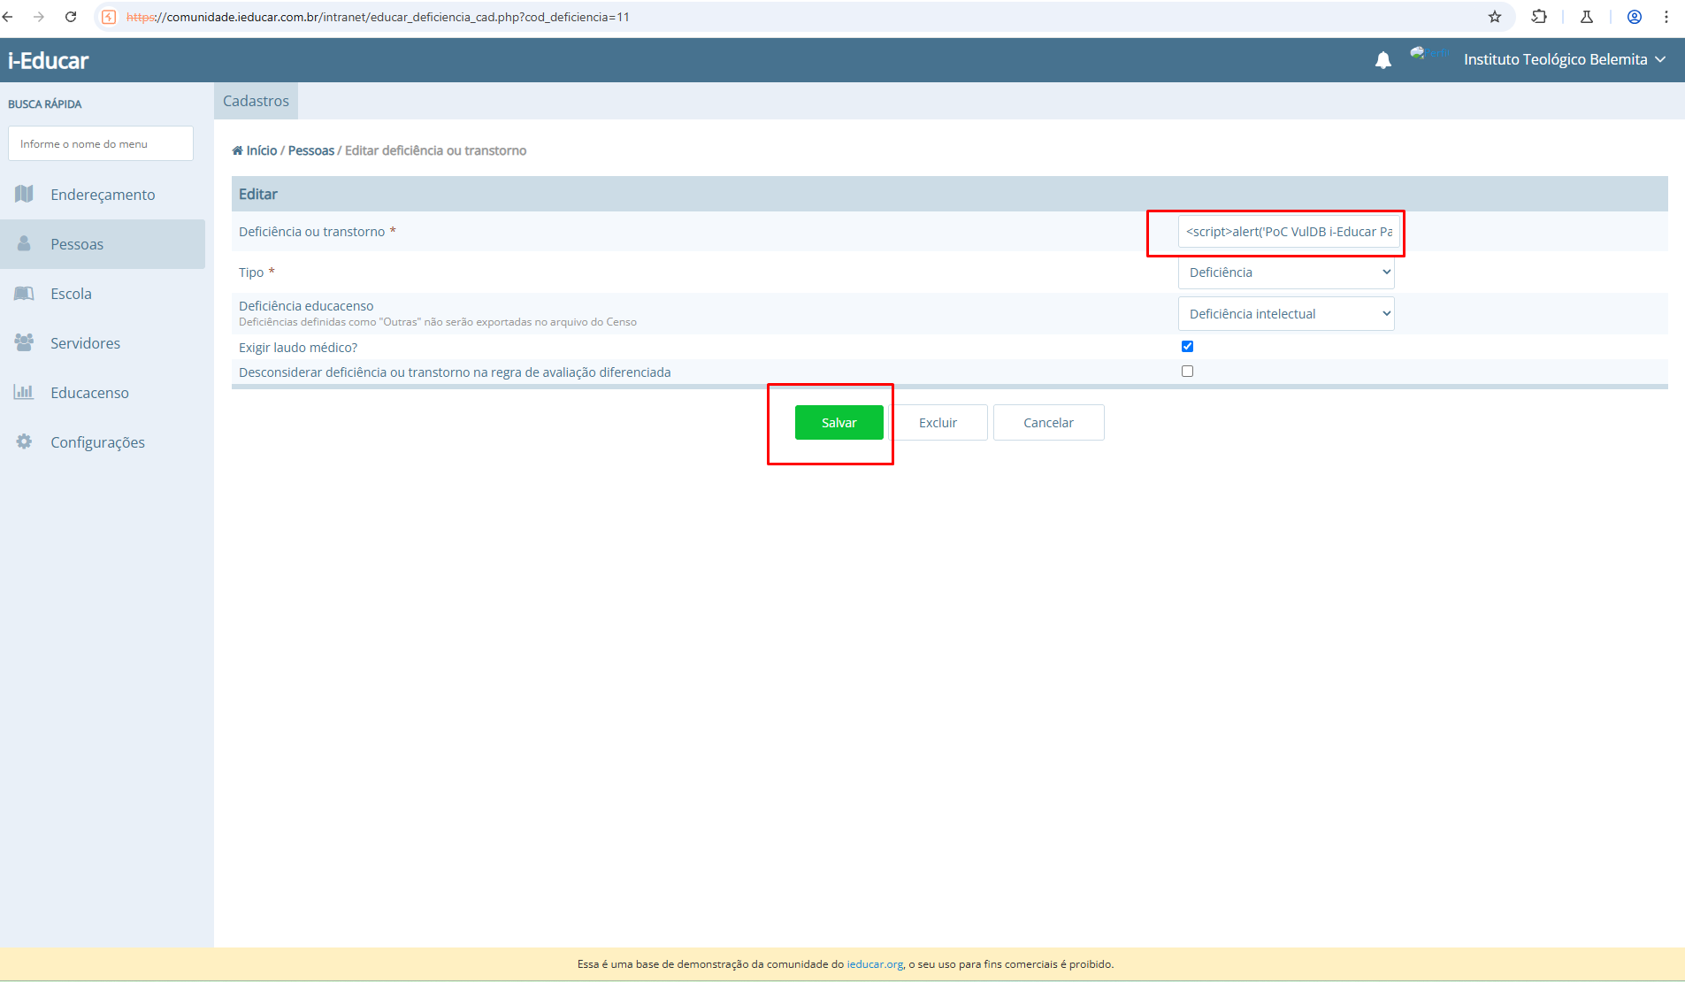Open Servidores menu item
The image size is (1685, 982).
tap(103, 343)
